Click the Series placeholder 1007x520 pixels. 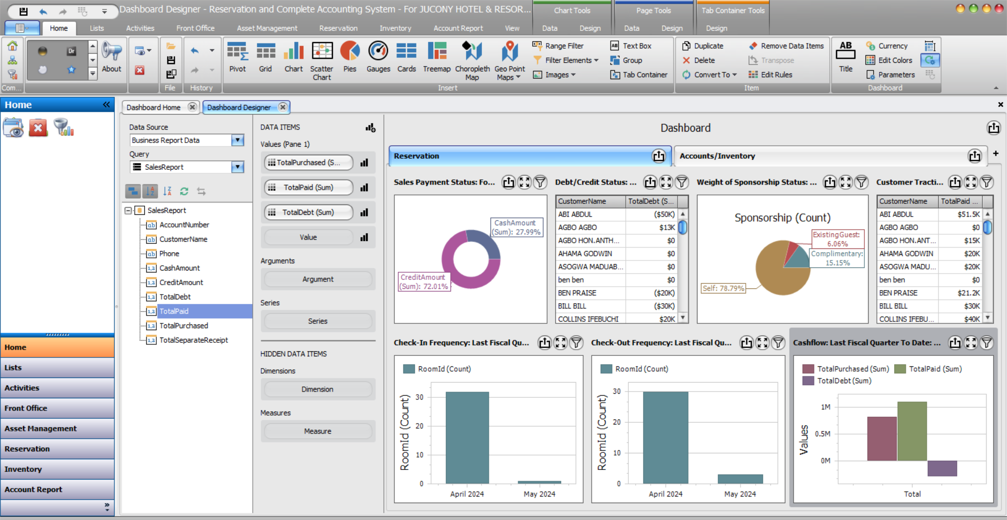click(318, 321)
